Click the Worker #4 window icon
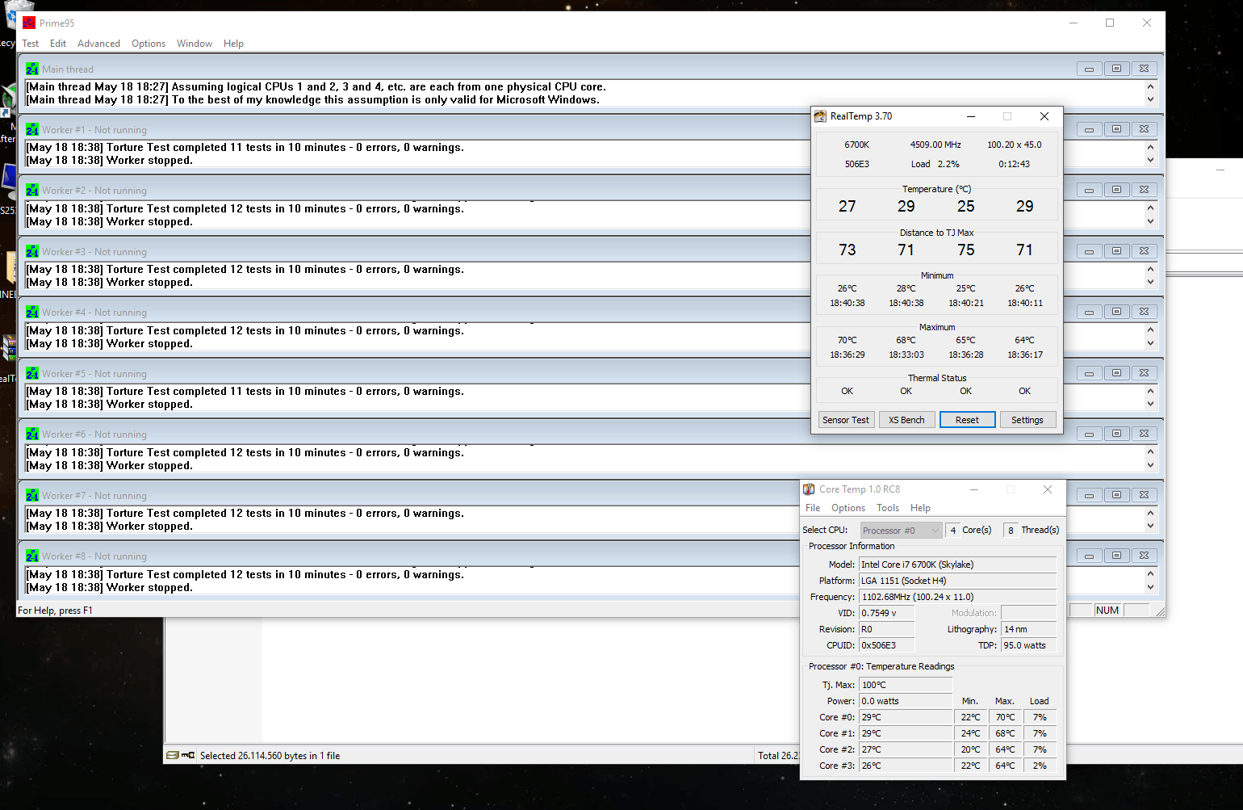Screen dimensions: 1243x810 click(32, 313)
